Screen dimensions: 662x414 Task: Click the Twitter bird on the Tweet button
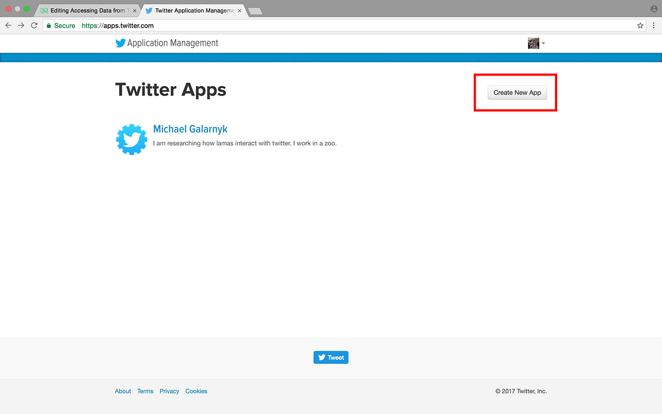[322, 357]
